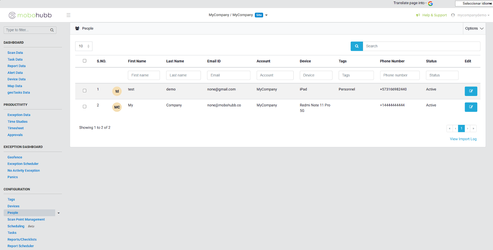Open the MyCompany Site selector dropdown
This screenshot has width=493, height=250.
(x=266, y=15)
